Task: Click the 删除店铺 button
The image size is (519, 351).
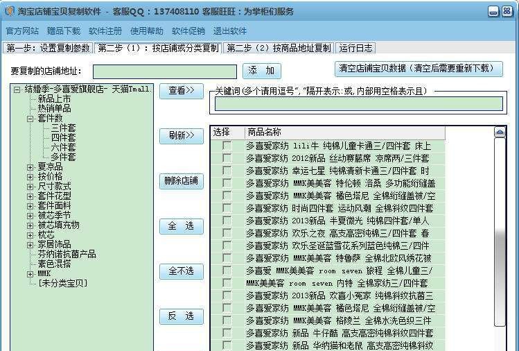Action: (x=182, y=181)
